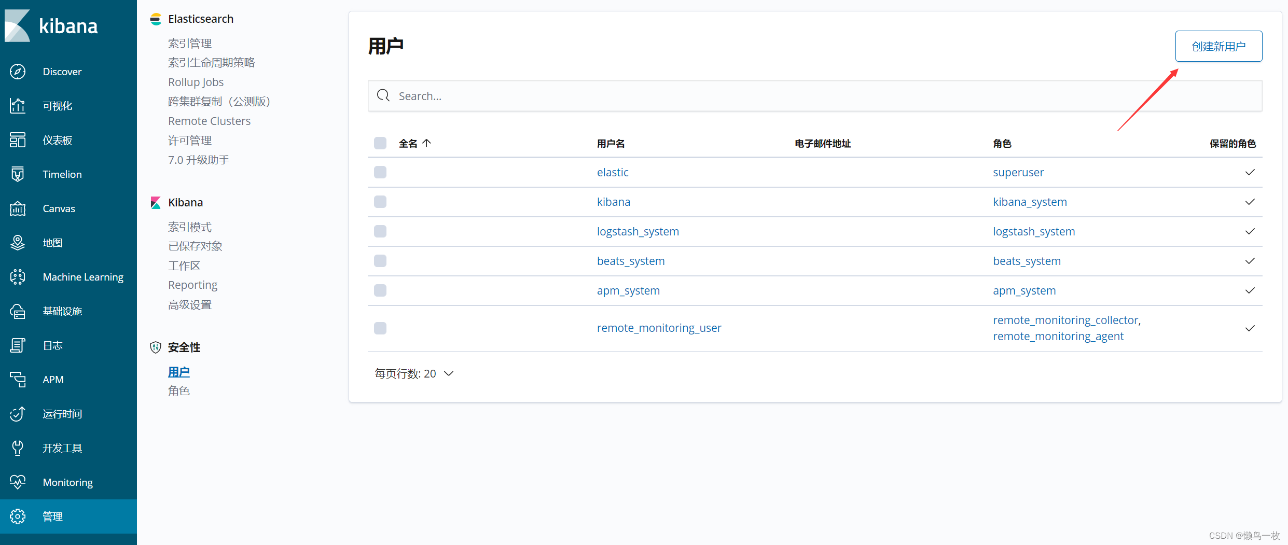The image size is (1288, 545).
Task: Select the kibana user checkbox
Action: [x=380, y=202]
